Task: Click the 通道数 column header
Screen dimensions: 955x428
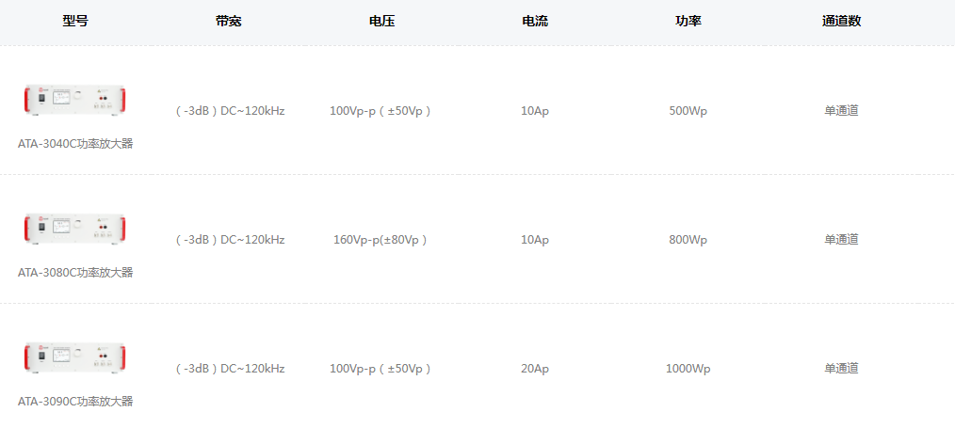Action: (841, 22)
